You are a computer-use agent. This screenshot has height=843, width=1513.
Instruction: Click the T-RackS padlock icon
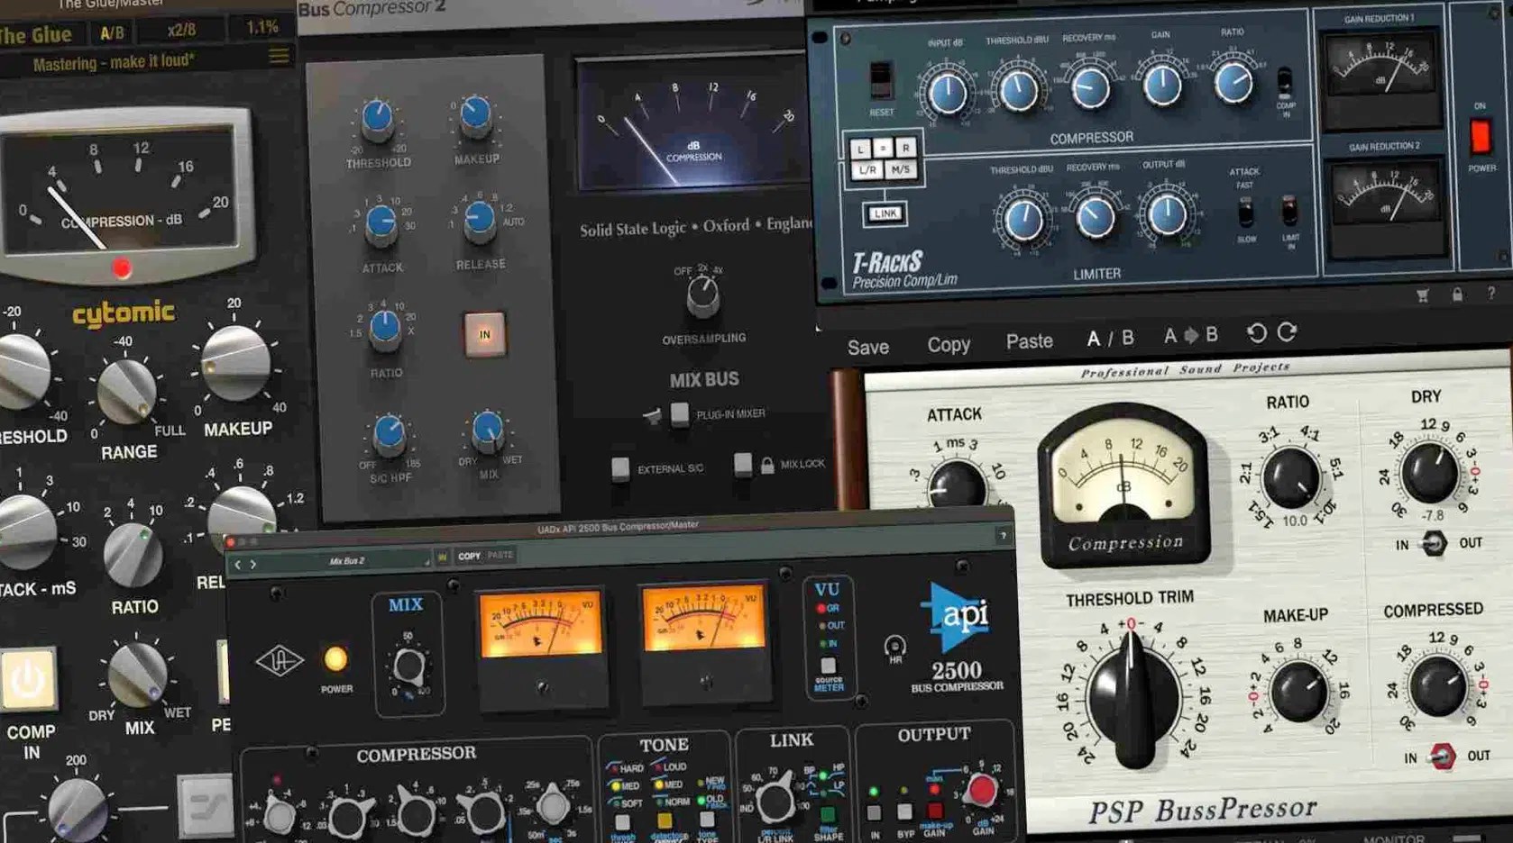(x=1457, y=295)
